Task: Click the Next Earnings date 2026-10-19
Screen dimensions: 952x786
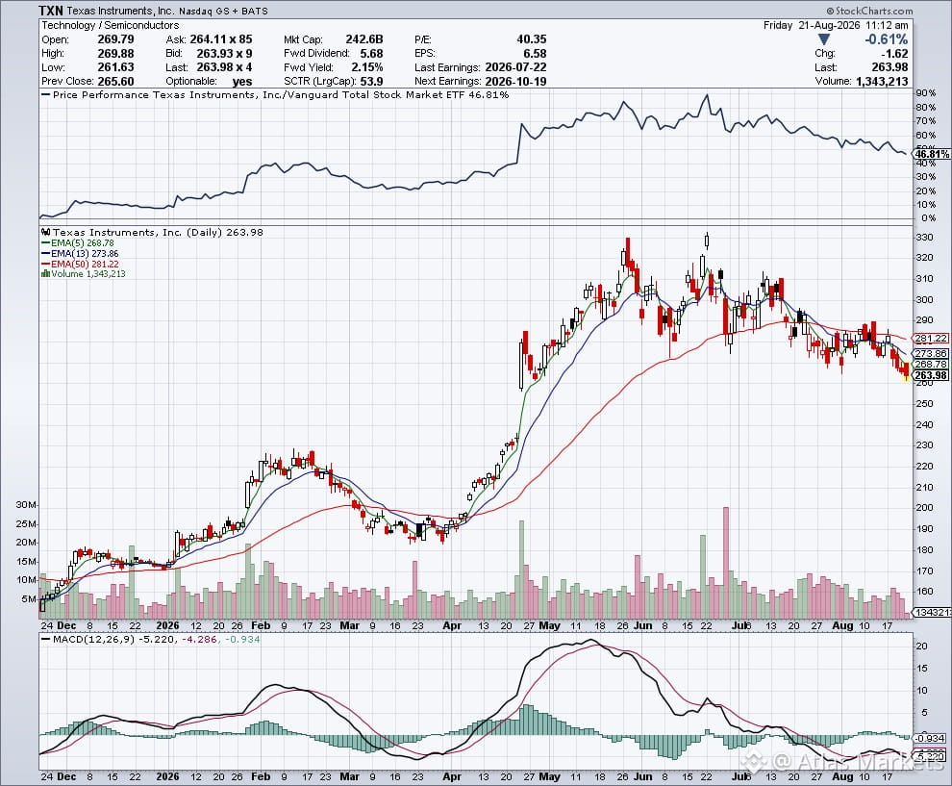Action: [x=516, y=82]
